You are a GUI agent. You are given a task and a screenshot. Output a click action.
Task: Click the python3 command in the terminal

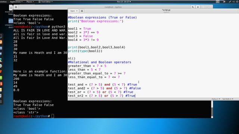(x=58, y=26)
